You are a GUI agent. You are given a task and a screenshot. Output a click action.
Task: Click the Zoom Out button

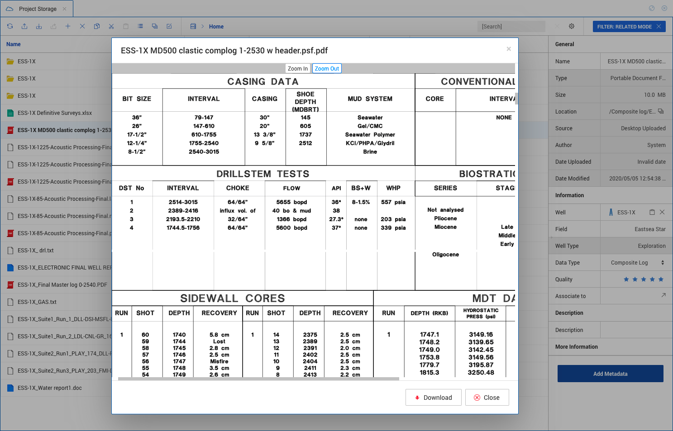coord(327,69)
